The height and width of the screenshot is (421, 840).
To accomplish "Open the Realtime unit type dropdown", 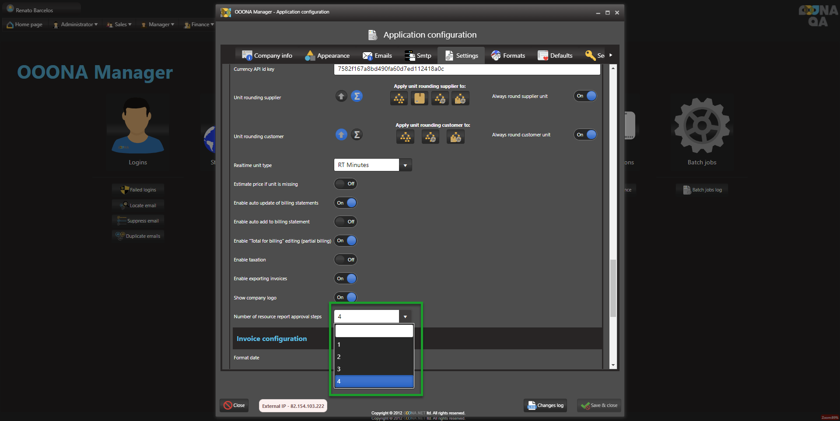I will click(405, 165).
